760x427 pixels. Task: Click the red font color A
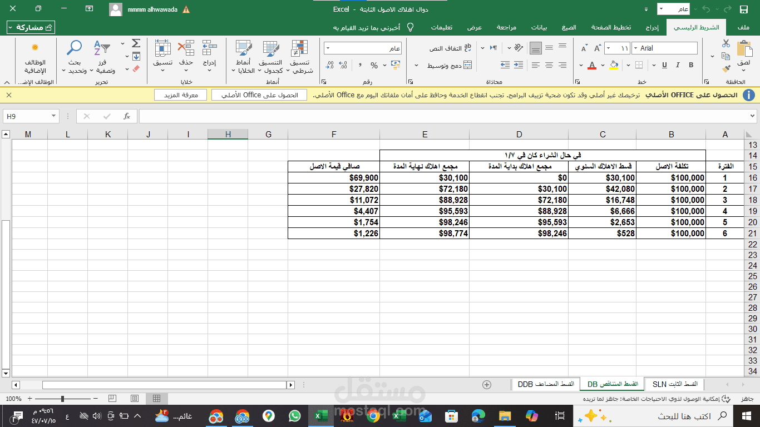(591, 65)
